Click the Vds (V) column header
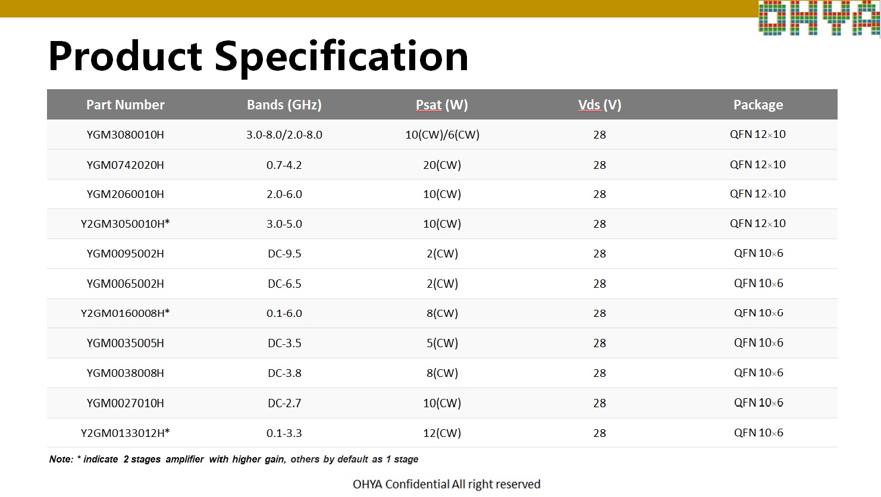Viewport: 881px width, 497px height. 600,105
